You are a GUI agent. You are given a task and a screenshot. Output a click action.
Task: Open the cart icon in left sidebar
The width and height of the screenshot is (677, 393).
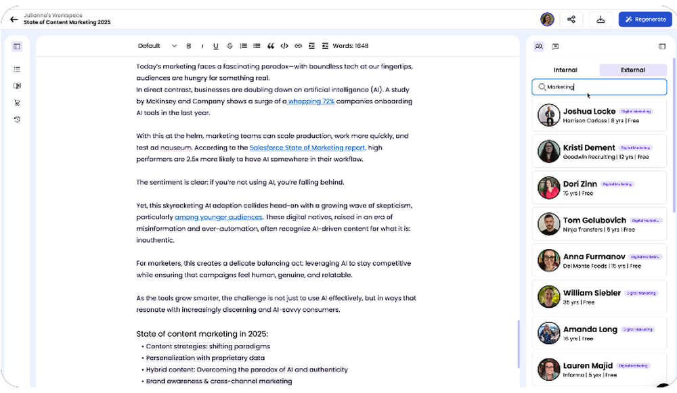point(17,103)
